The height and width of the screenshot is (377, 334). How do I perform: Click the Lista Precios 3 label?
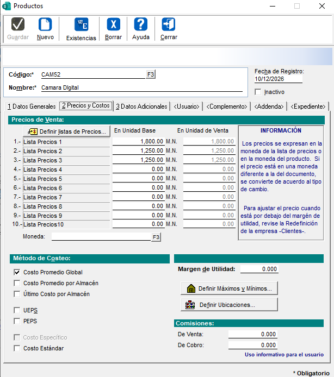click(x=66, y=160)
